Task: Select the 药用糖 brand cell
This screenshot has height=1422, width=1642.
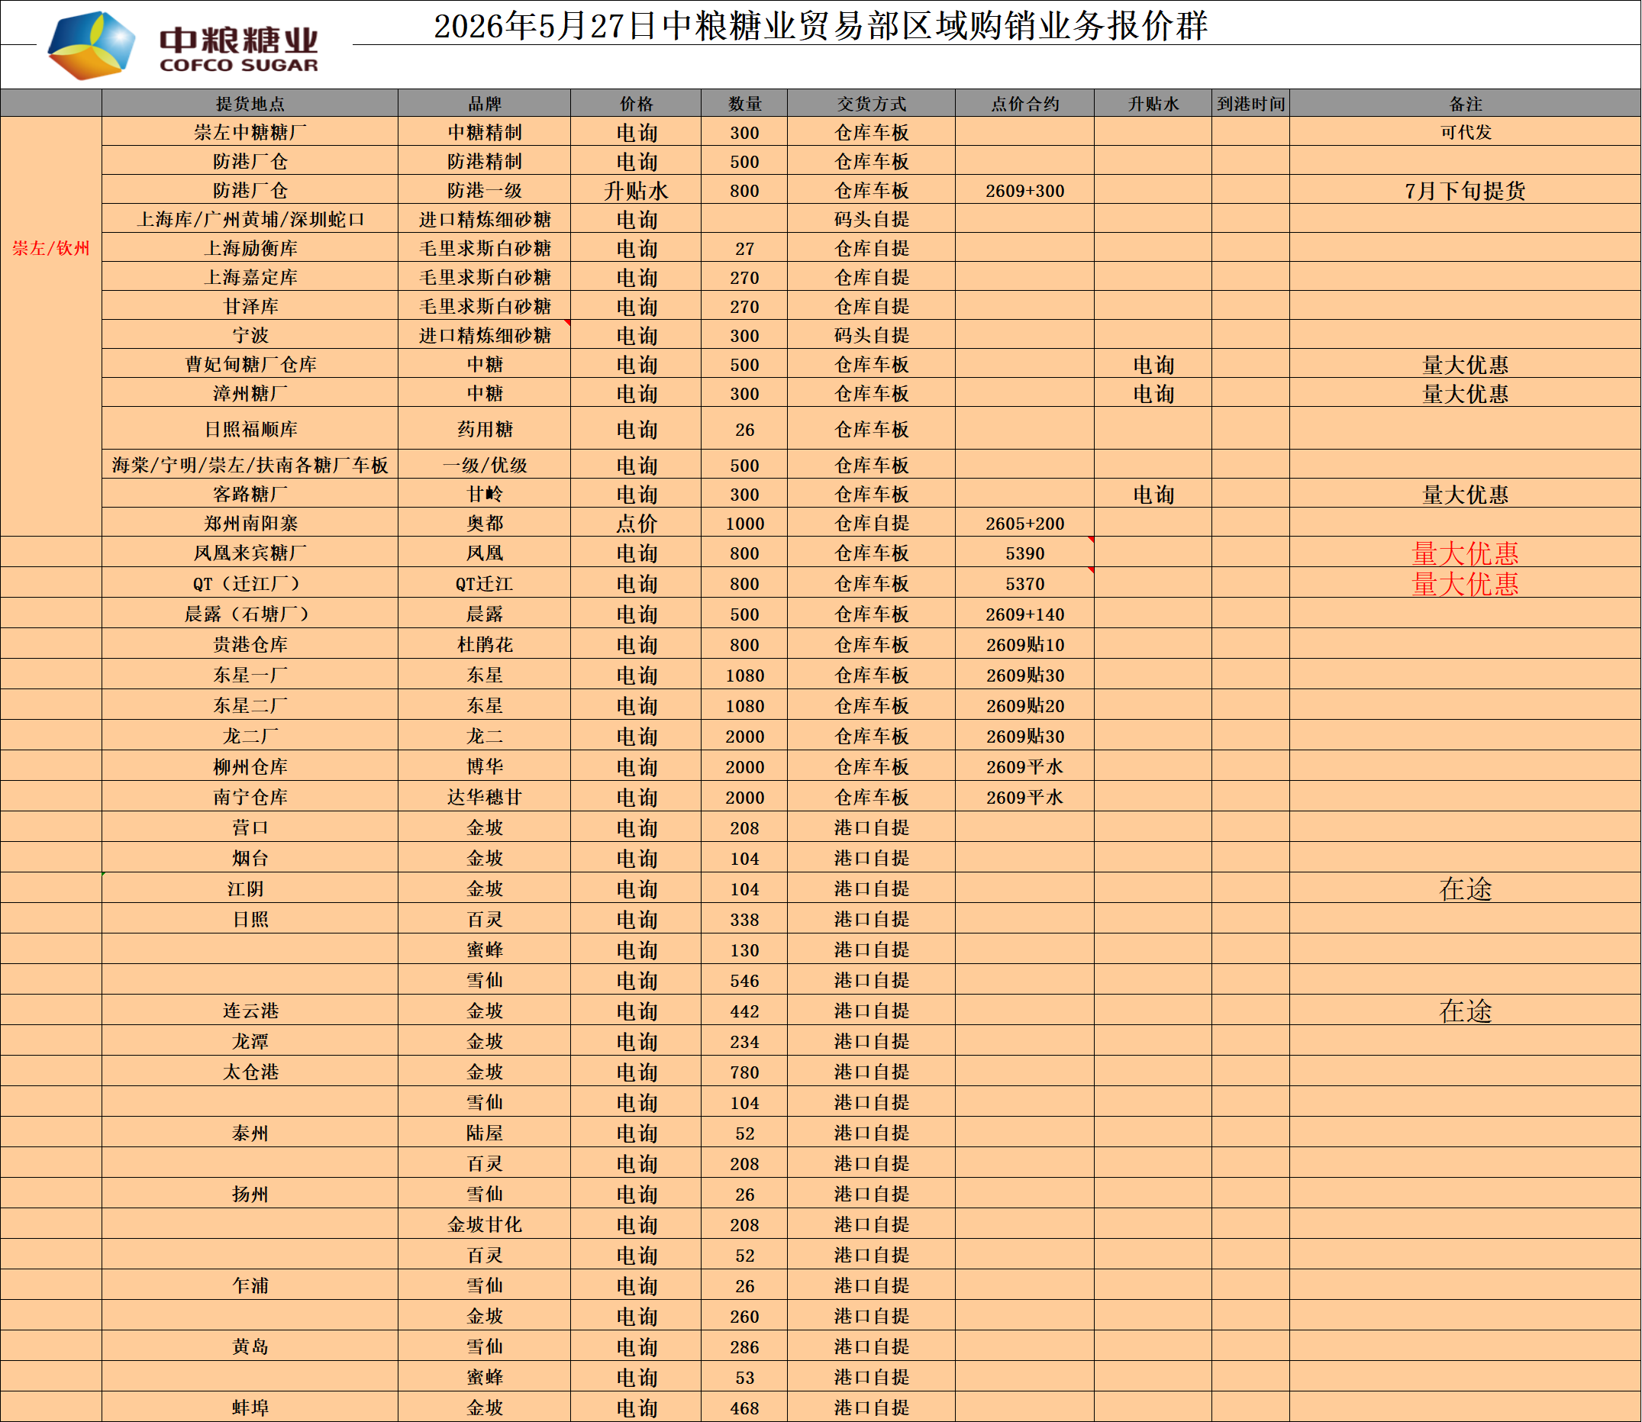Action: [484, 429]
